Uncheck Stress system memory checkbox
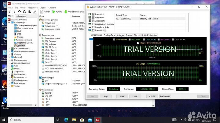 click(93, 24)
